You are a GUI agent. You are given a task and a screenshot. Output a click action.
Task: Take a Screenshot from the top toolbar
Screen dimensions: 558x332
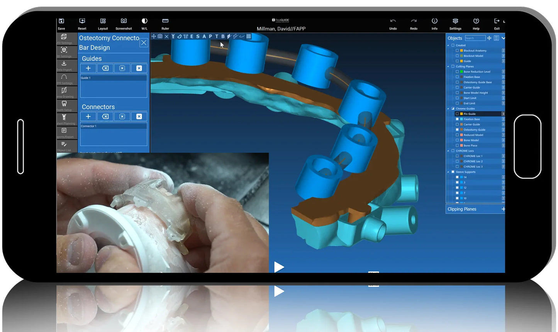124,23
